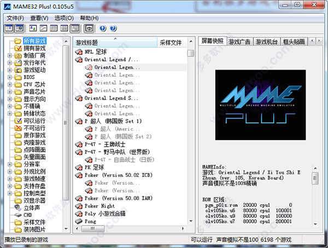Select P-47 - 野马中队 (世界版) entry
The width and height of the screenshot is (328, 248).
[117, 152]
